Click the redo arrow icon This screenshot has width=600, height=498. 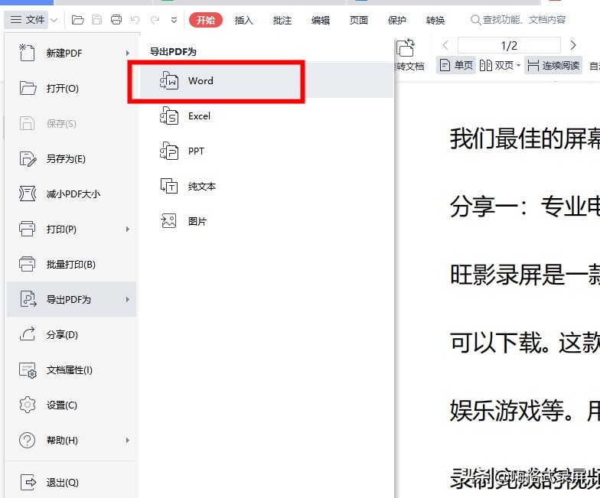point(155,20)
